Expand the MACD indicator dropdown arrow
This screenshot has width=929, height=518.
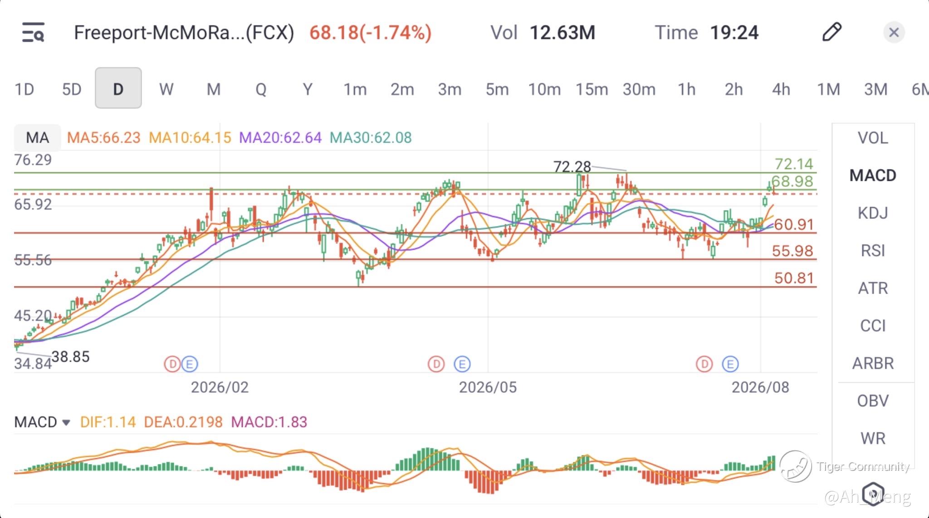click(x=66, y=422)
